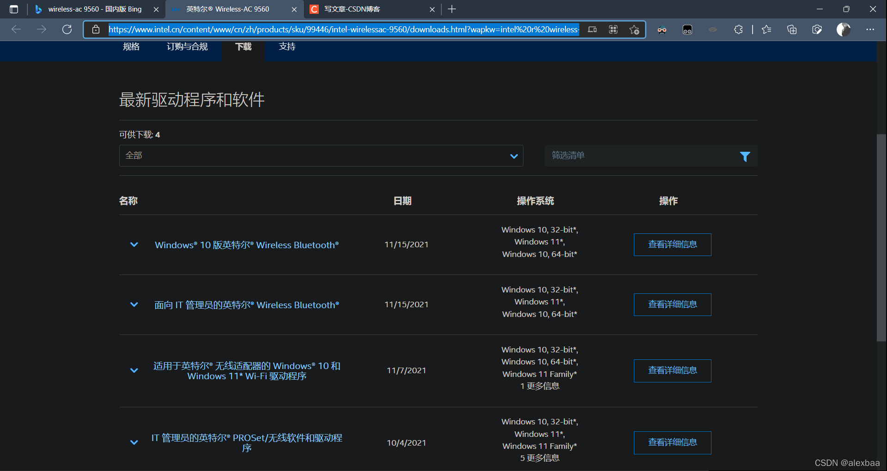This screenshot has height=471, width=887.
Task: Expand the Windows 10 版英特尔 Wireless Bluetooth row
Action: pyautogui.click(x=134, y=244)
